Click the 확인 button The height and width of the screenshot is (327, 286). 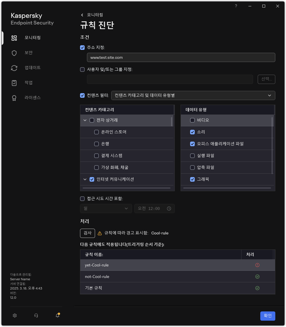coord(268,316)
